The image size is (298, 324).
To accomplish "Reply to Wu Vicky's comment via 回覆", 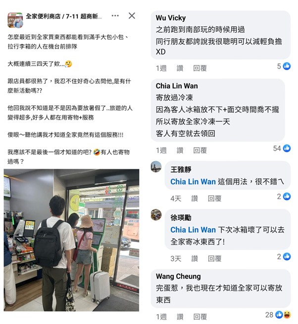I will click(x=200, y=68).
